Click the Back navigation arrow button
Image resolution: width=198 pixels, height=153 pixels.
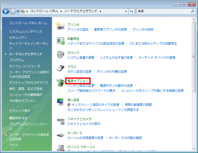click(6, 11)
